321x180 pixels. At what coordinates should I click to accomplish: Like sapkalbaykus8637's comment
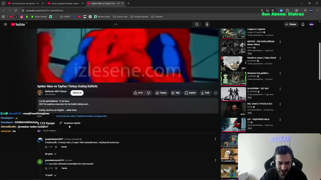(x=46, y=147)
